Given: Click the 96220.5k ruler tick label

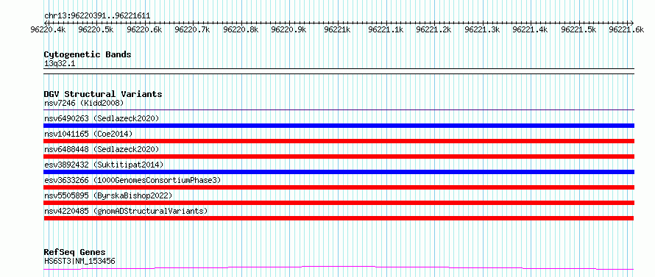Looking at the screenshot, I should (96, 29).
